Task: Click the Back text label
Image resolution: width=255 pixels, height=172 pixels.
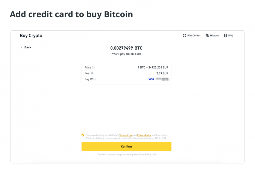Action: point(28,47)
